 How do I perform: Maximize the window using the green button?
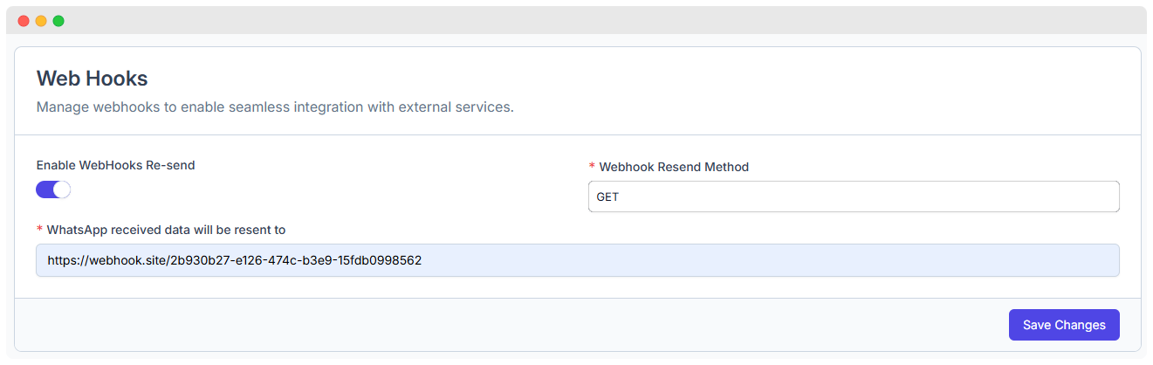58,21
